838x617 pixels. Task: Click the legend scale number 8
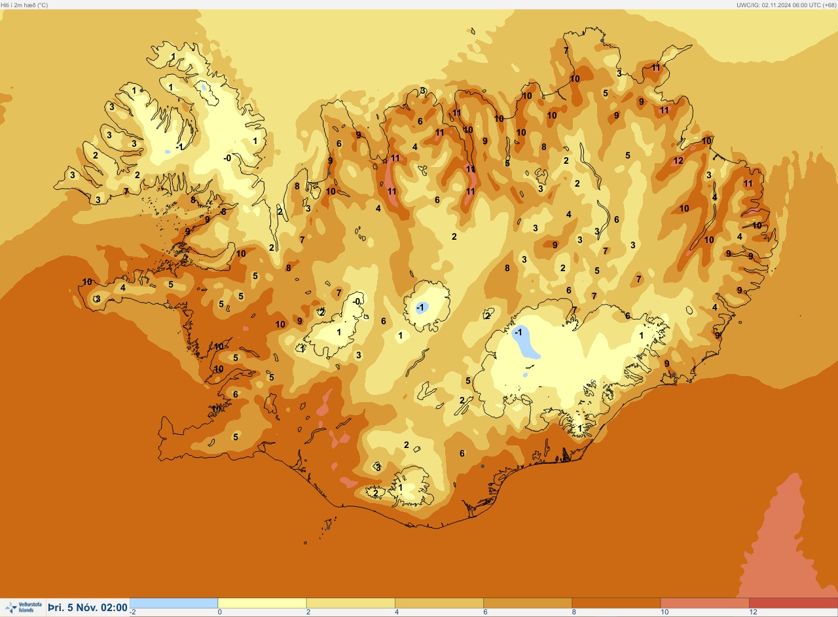tap(574, 612)
